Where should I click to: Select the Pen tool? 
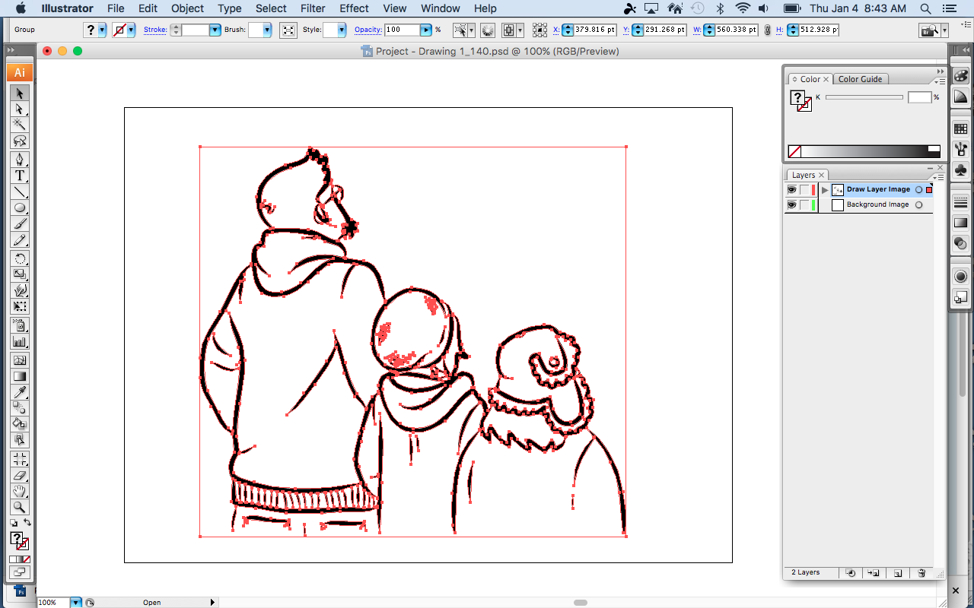20,160
